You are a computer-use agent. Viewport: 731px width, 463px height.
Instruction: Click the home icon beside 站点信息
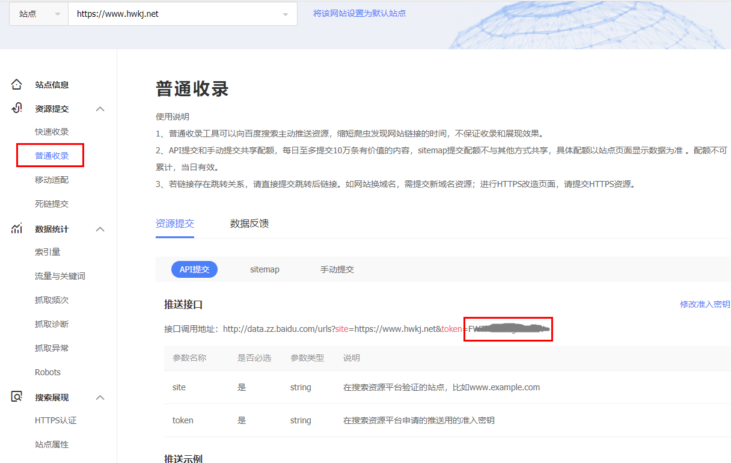(17, 85)
